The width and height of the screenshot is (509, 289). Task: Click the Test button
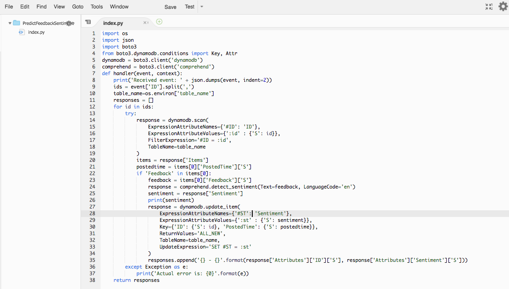pyautogui.click(x=190, y=7)
